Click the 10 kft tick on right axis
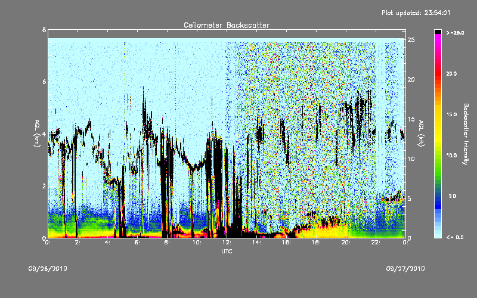The height and width of the screenshot is (298, 477). (x=411, y=159)
